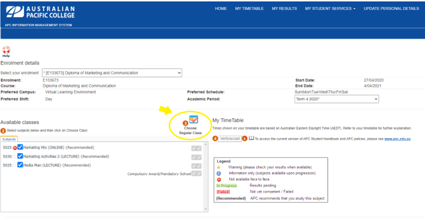Open My Timetable from the top navigation
Viewport: 425px width, 218px height.
click(250, 9)
